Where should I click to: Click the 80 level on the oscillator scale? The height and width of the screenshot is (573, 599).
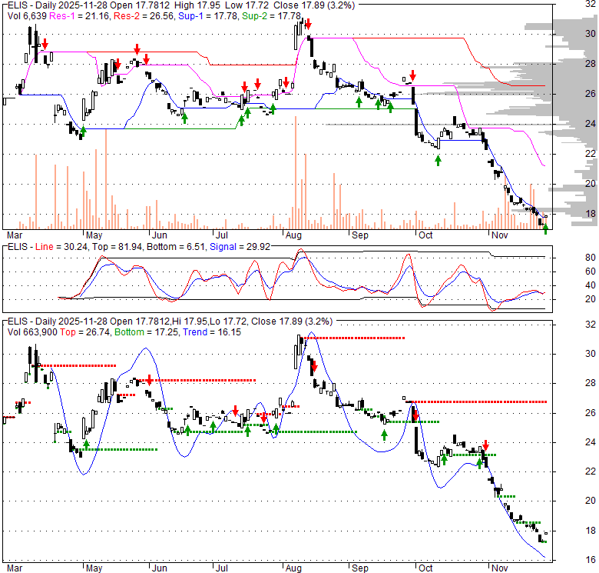591,258
